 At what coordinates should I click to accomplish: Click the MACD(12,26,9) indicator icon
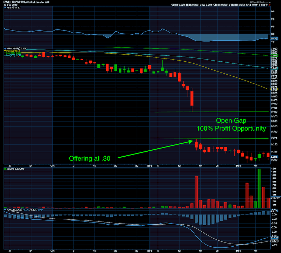point(5,210)
